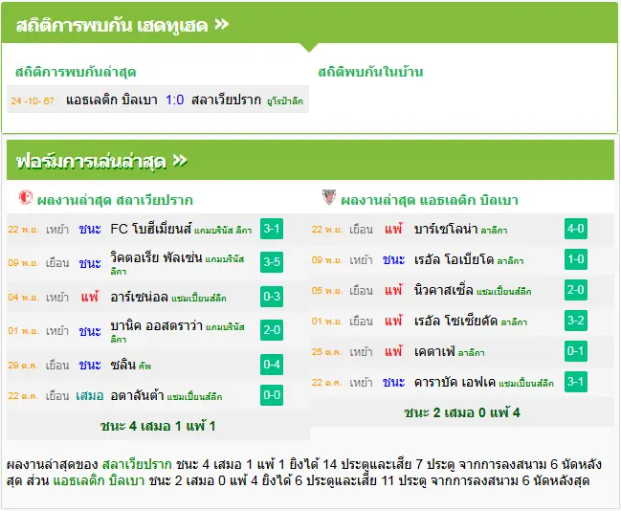This screenshot has width=621, height=511.
Task: Click the ชนะ result in เรอัล โอเบียโด row
Action: point(393,259)
